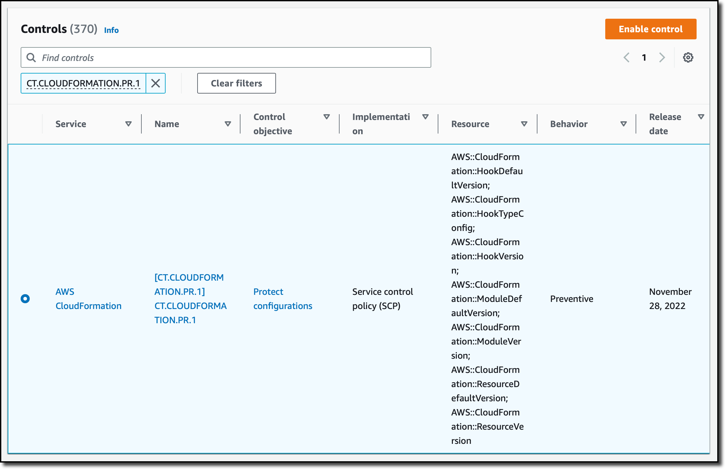Click the search magnifier icon
Viewport: 725px width, 469px height.
coord(31,57)
